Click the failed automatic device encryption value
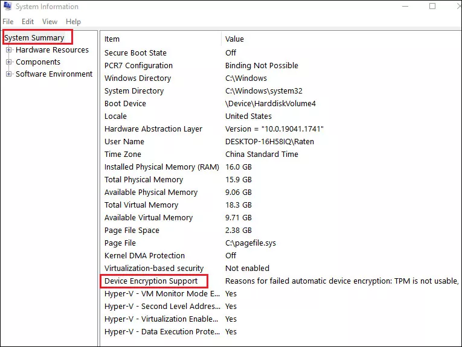This screenshot has height=347, width=462. tap(342, 281)
